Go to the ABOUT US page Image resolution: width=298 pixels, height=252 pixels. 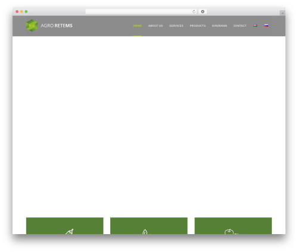click(156, 26)
